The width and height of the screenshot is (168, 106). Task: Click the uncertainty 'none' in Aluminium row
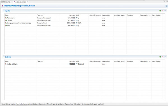(103, 18)
